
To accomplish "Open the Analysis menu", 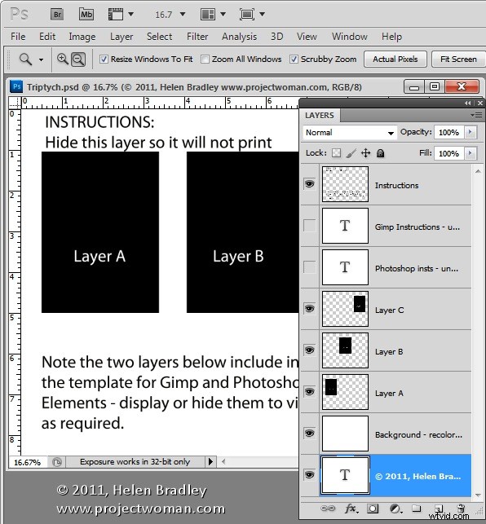I will point(239,37).
